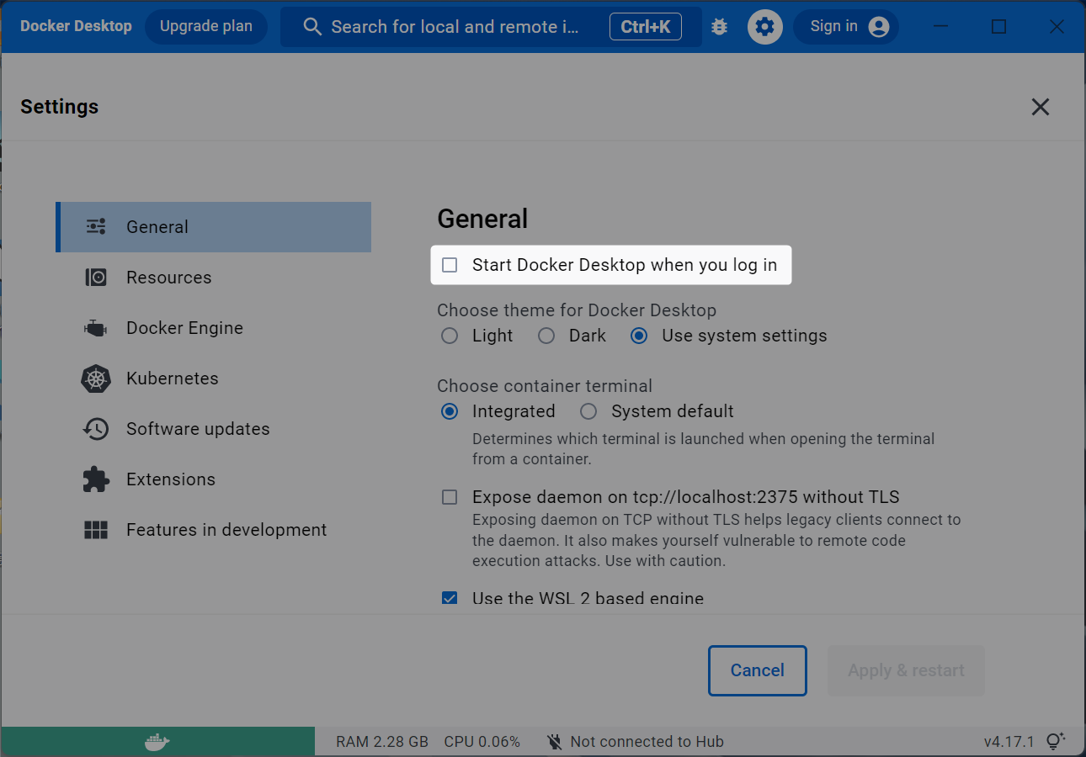Screen dimensions: 1086x757
Task: Click the CPU 0.06% status text
Action: click(x=482, y=742)
